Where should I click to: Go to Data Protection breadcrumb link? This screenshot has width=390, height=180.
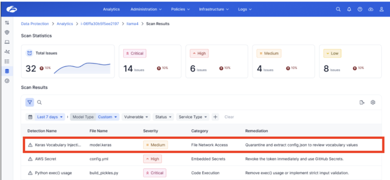pyautogui.click(x=35, y=24)
